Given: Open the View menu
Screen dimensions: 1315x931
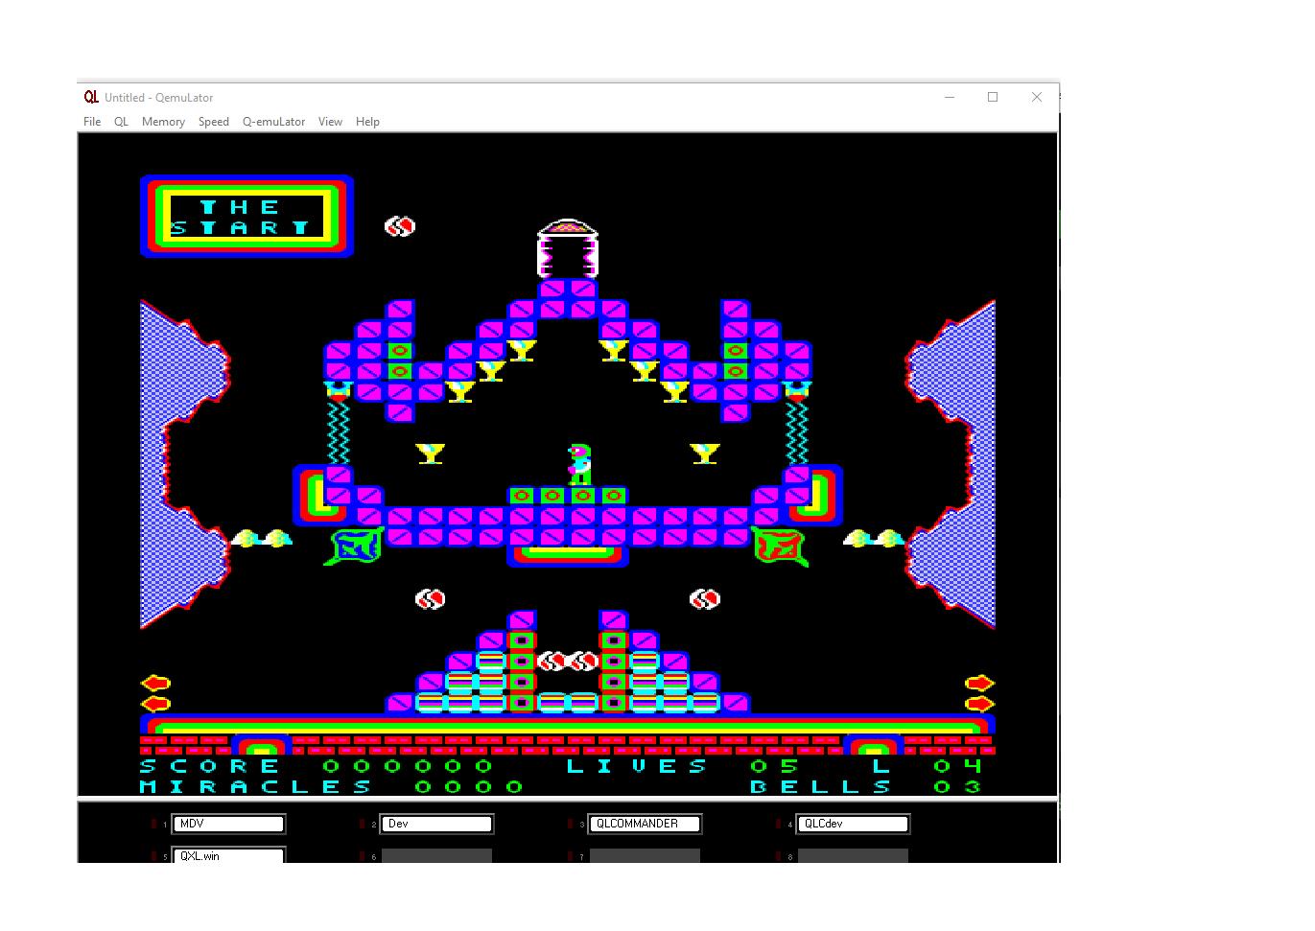Looking at the screenshot, I should pyautogui.click(x=330, y=122).
